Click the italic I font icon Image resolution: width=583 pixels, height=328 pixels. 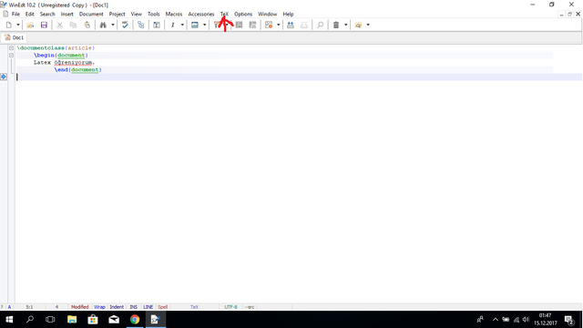pyautogui.click(x=172, y=25)
